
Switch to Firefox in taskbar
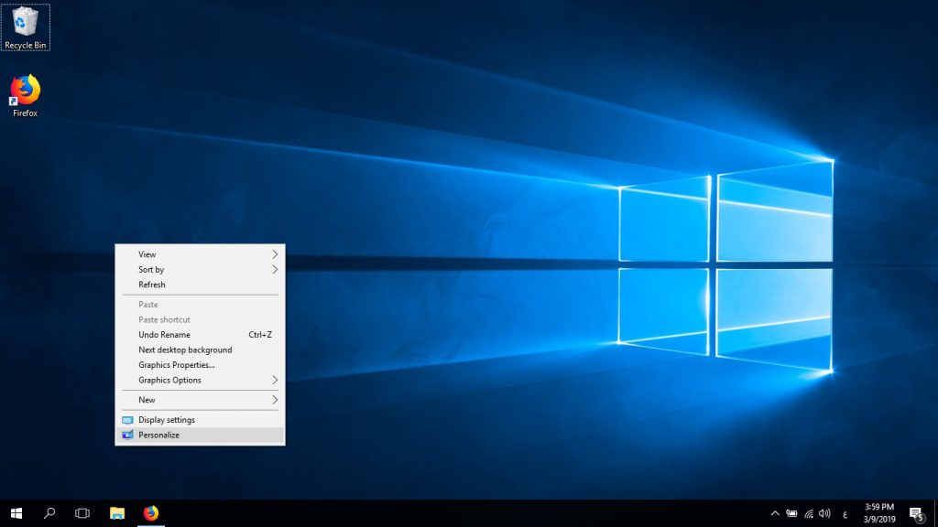coord(151,513)
